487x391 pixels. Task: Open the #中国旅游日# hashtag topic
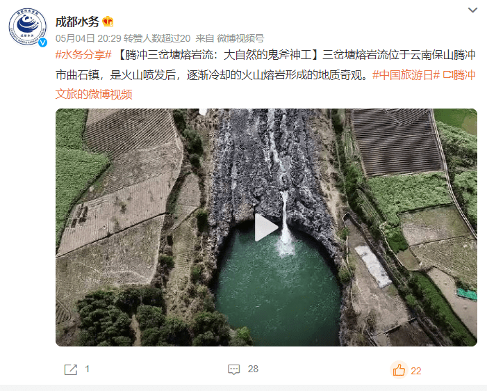(406, 75)
